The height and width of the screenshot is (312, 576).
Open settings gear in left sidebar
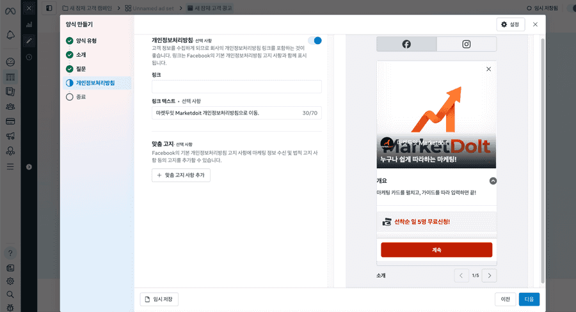point(10,281)
